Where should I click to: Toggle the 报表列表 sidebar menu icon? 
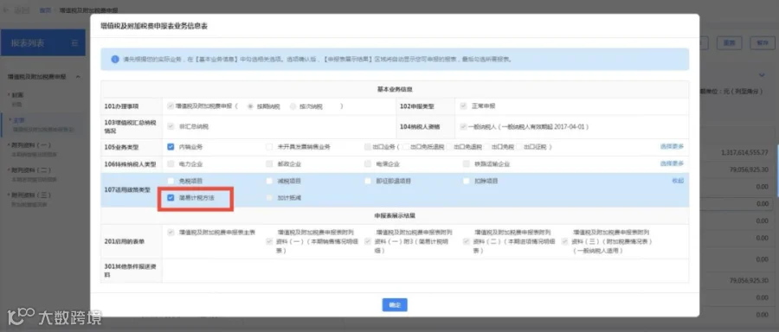75,43
